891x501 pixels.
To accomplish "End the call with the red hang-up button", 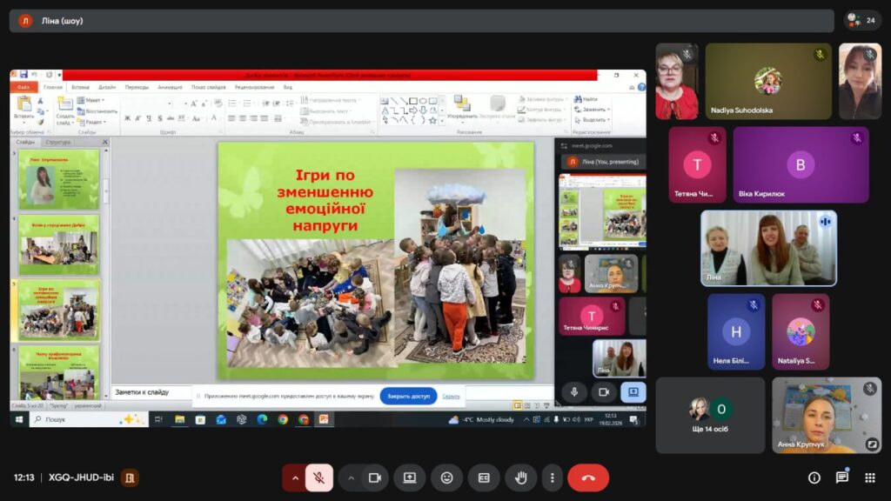I will pyautogui.click(x=588, y=478).
